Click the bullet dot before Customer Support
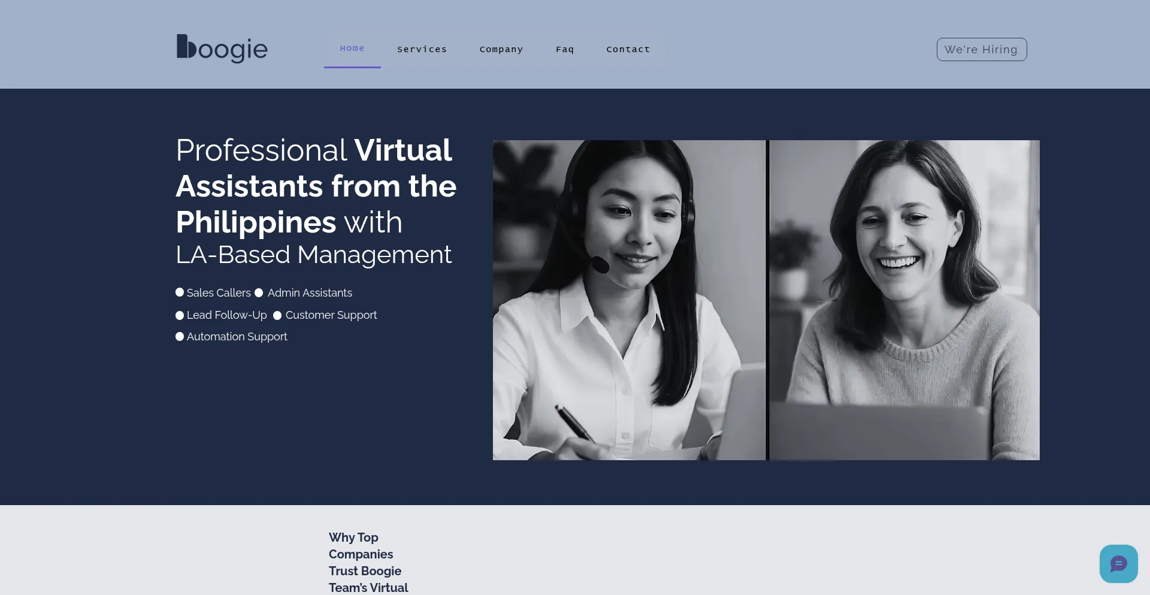The width and height of the screenshot is (1150, 595). coord(277,315)
